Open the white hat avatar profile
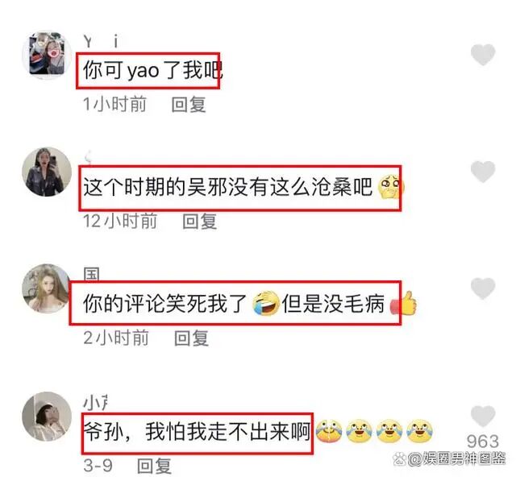Screen dimensions: 516x477 47,417
